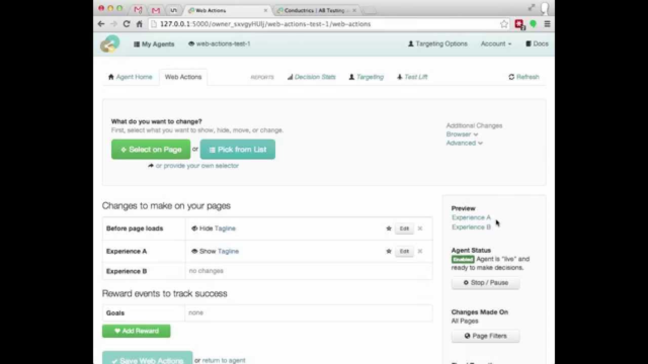Screen dimensions: 648x364
Task: Open Targeting report
Action: (x=366, y=77)
